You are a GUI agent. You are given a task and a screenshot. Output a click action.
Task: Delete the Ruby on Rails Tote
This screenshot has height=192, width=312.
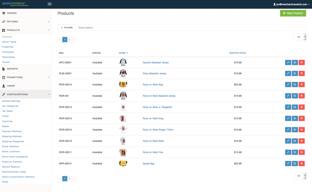302,152
